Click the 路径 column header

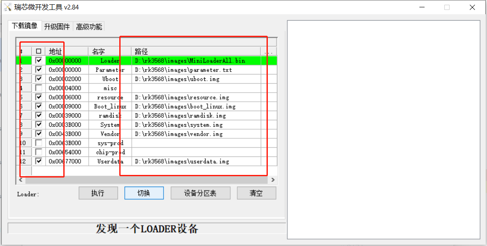[196, 51]
